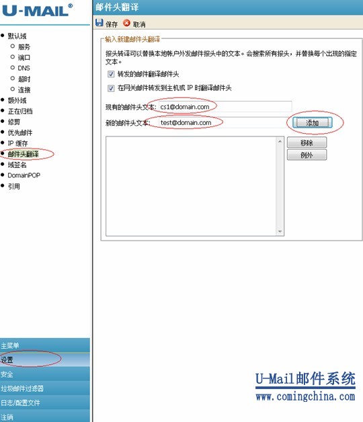Click the red Cancel icon
The height and width of the screenshot is (422, 363).
[x=126, y=23]
